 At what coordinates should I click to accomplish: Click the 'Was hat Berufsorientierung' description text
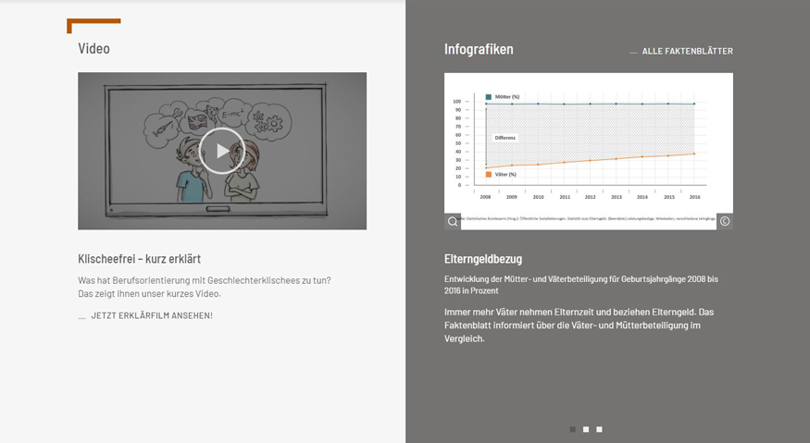[x=204, y=287]
